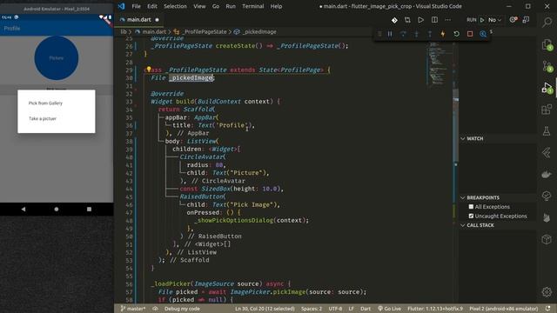
Task: Open the Testing flask view
Action: coord(547,131)
